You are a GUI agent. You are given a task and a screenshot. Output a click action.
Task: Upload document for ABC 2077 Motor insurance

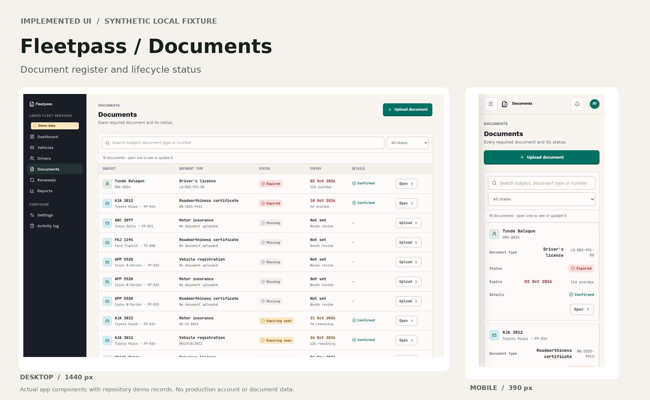coord(408,223)
